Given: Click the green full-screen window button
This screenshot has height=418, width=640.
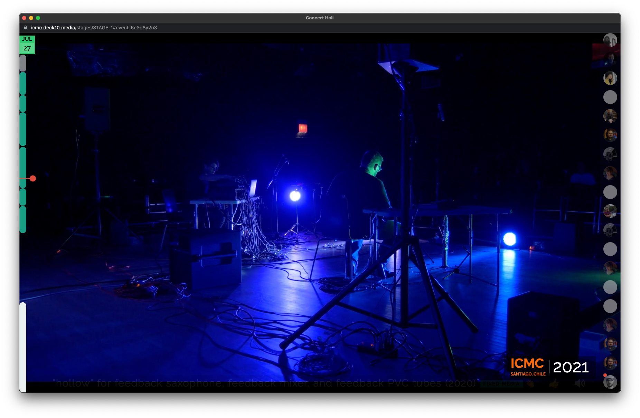Looking at the screenshot, I should tap(38, 18).
